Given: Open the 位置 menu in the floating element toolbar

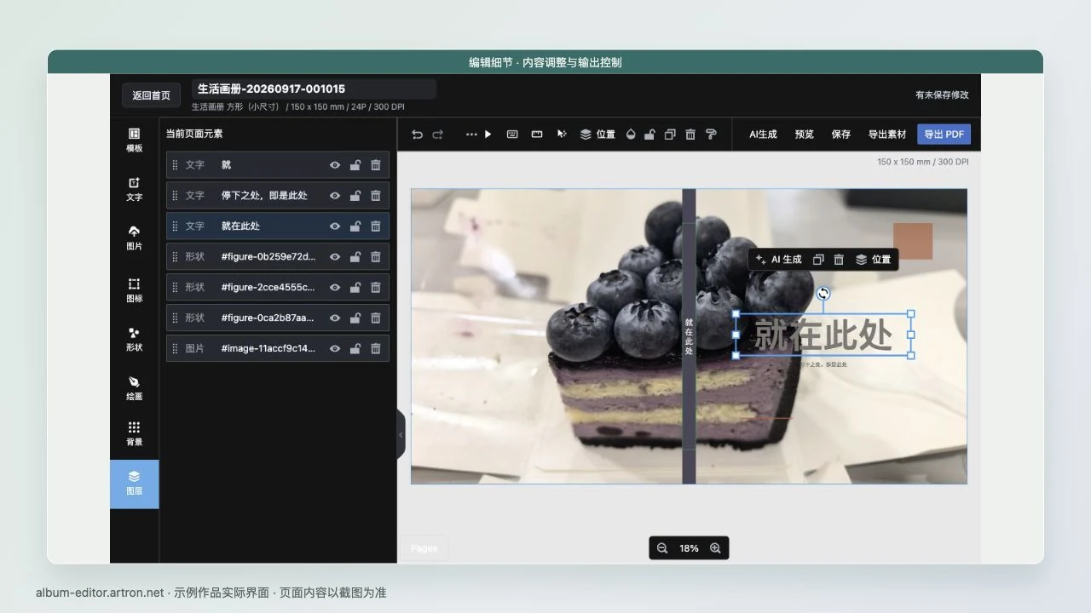Looking at the screenshot, I should pos(873,260).
